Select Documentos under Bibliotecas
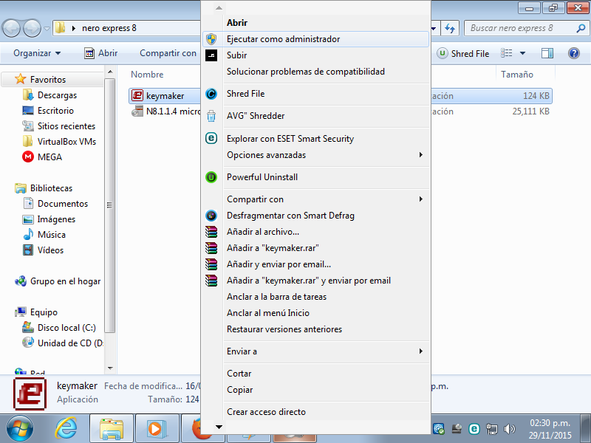Image resolution: width=591 pixels, height=443 pixels. 63,204
